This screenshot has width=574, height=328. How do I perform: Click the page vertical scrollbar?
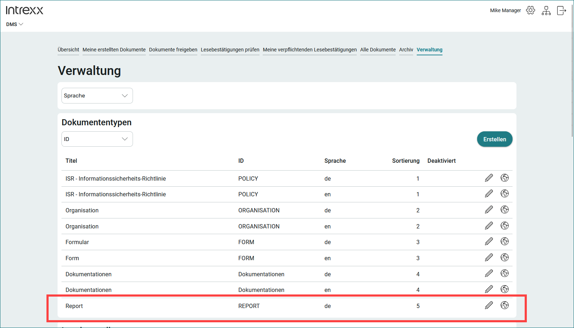pyautogui.click(x=573, y=71)
